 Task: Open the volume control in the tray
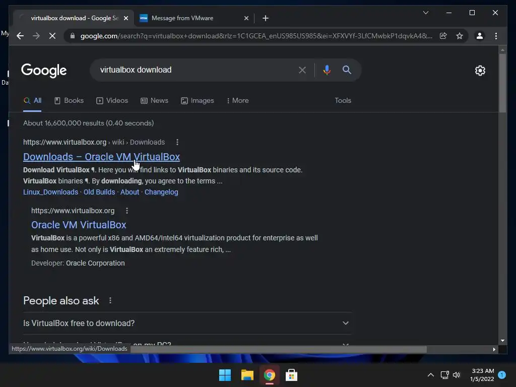coord(457,375)
